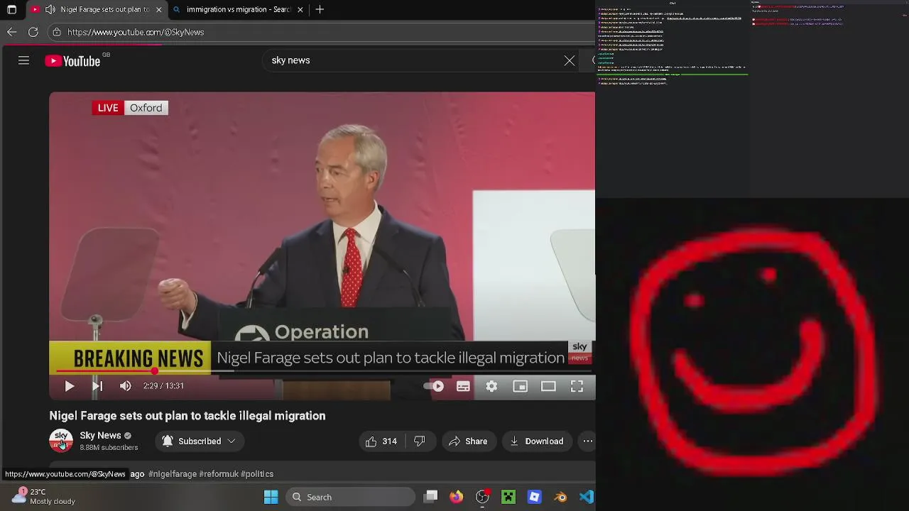Switch to theater mode

(x=548, y=386)
